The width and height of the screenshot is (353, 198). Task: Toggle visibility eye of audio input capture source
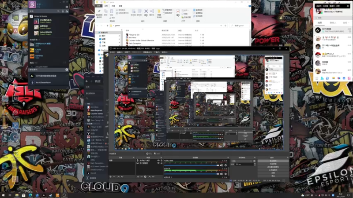(158, 161)
